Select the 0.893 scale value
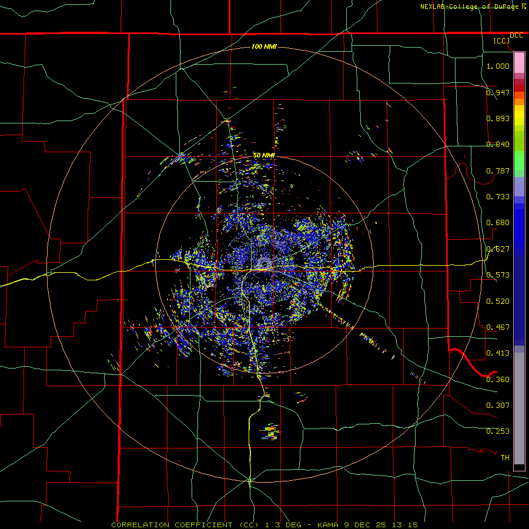This screenshot has width=529, height=529. point(498,118)
